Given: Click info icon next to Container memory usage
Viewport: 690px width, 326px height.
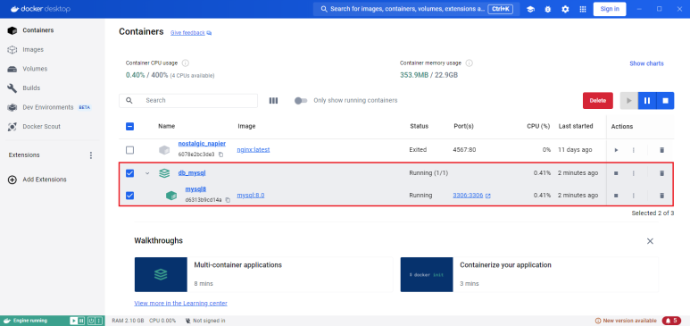Looking at the screenshot, I should tap(470, 63).
